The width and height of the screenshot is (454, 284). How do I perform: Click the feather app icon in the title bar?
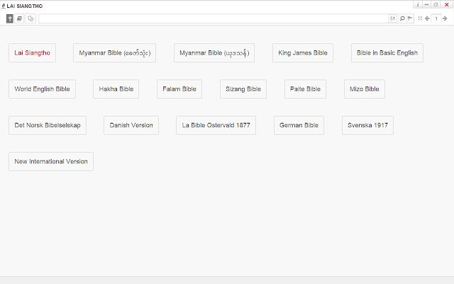click(x=3, y=6)
